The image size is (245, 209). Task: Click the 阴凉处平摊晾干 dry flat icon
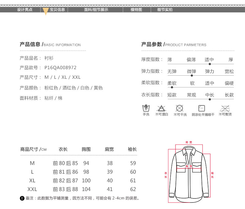[x=202, y=108]
